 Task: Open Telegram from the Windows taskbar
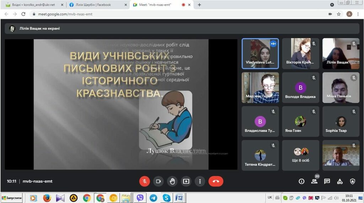pos(153,198)
